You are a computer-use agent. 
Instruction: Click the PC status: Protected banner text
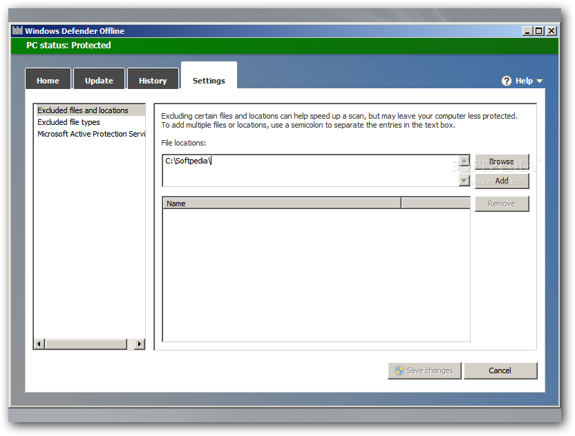pos(68,45)
